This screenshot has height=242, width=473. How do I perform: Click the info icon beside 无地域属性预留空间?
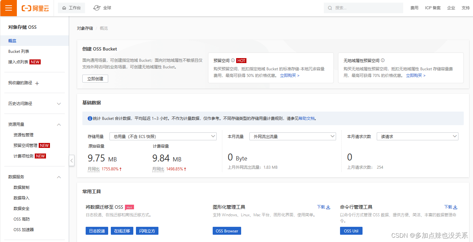pos(383,60)
